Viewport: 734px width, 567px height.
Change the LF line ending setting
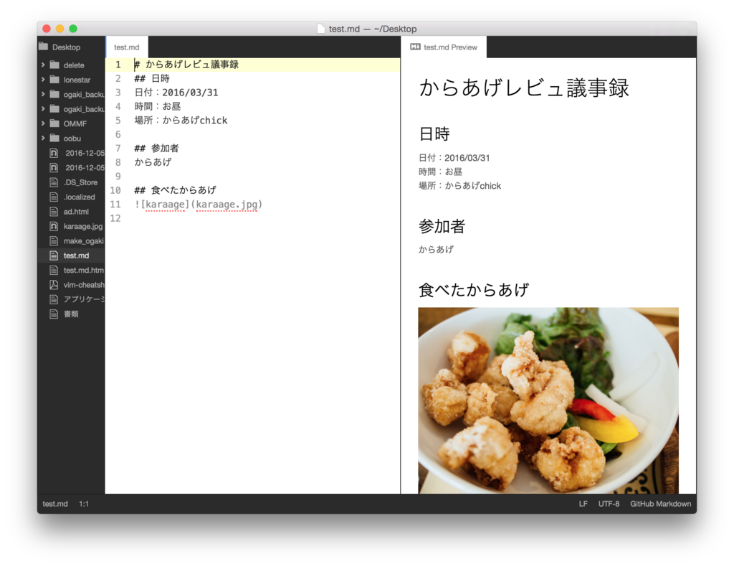pyautogui.click(x=583, y=504)
